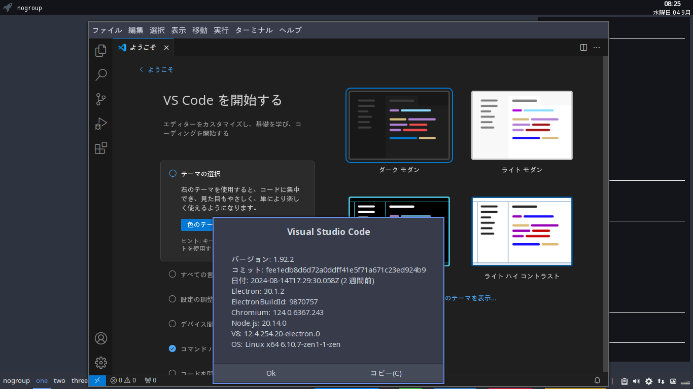
Task: Click the nogroup title in top panel
Action: coord(29,8)
